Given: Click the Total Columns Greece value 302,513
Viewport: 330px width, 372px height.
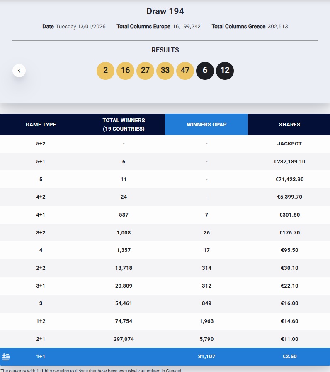Looking at the screenshot, I should pos(277,27).
